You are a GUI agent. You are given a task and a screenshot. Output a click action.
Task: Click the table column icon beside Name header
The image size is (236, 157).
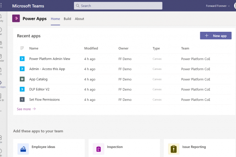22,48
